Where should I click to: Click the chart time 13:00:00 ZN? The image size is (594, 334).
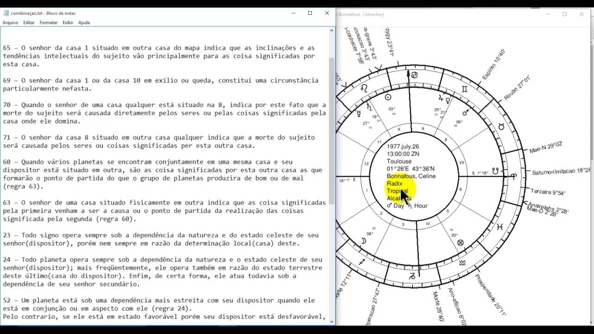pyautogui.click(x=403, y=154)
